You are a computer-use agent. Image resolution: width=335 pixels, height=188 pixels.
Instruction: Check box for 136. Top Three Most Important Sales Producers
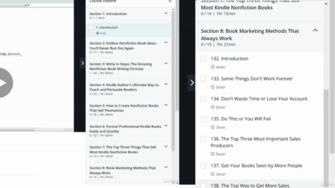(x=204, y=139)
